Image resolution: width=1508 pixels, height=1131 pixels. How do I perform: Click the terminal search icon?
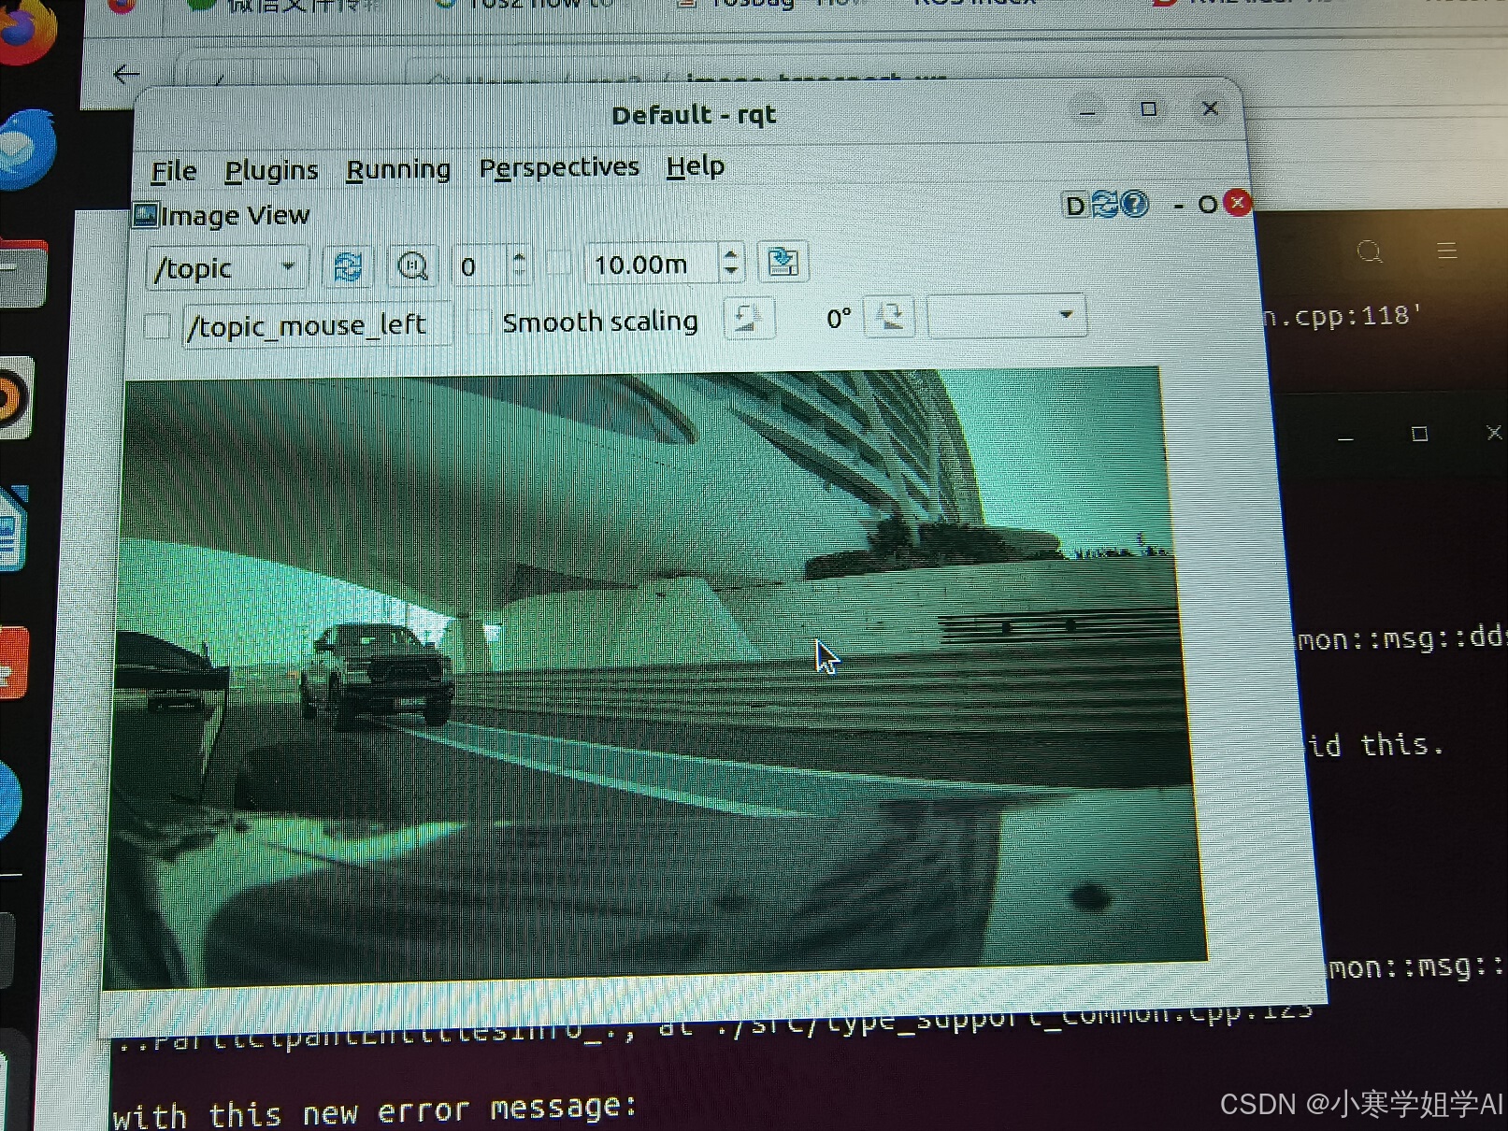[x=1370, y=251]
